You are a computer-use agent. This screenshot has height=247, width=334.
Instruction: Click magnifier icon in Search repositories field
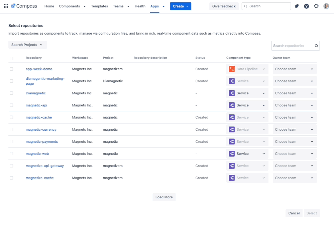pos(316,46)
